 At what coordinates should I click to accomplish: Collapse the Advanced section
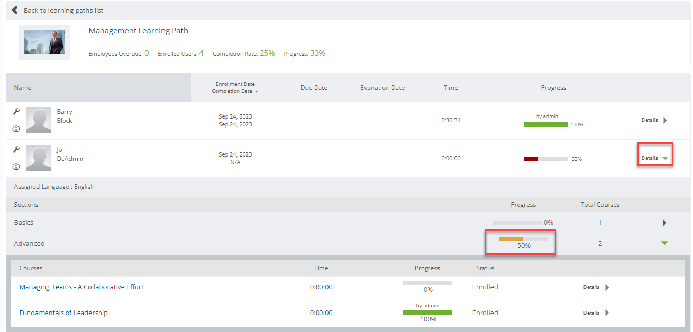click(x=664, y=243)
